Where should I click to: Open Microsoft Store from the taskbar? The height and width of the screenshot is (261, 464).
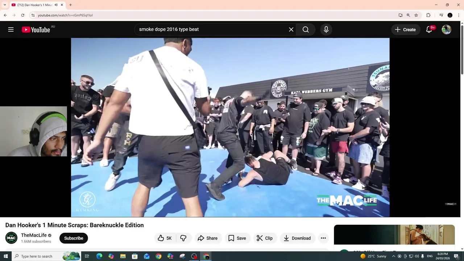[134, 256]
